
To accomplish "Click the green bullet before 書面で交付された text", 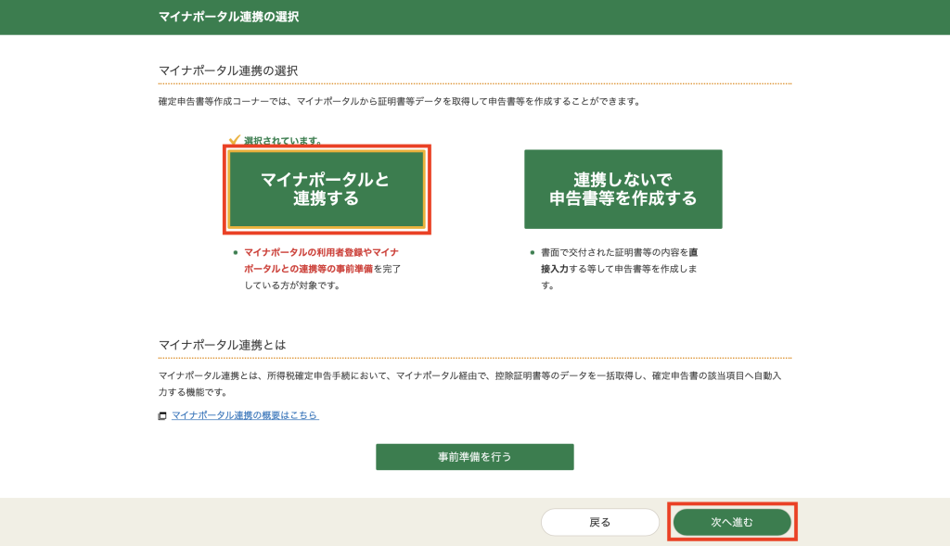I will click(x=532, y=252).
